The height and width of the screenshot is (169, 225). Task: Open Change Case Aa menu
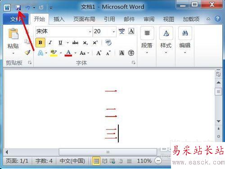coord(85,53)
